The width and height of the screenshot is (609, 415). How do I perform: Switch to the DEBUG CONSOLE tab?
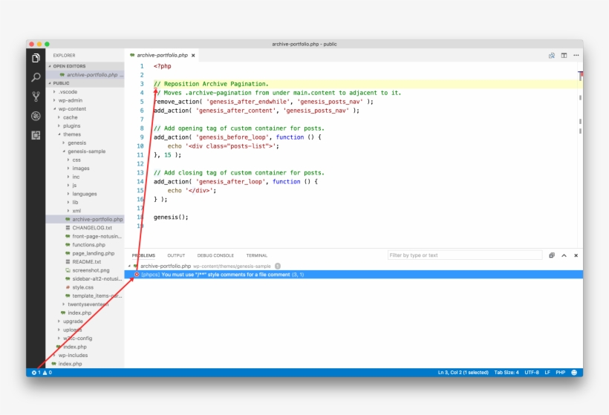[x=215, y=255]
